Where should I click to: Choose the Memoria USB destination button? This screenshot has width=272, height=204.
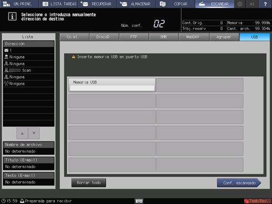click(112, 85)
